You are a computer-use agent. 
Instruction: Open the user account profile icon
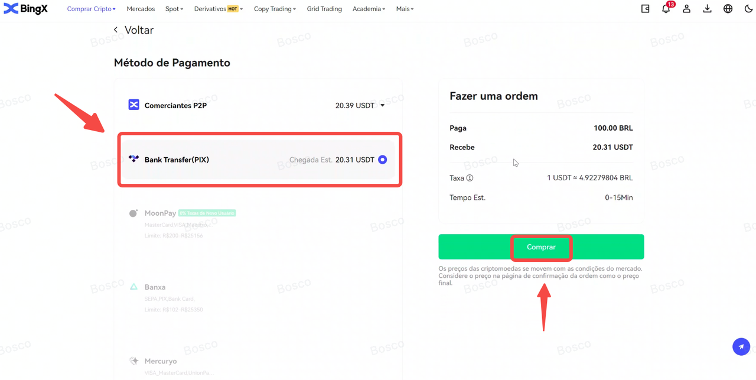tap(686, 9)
